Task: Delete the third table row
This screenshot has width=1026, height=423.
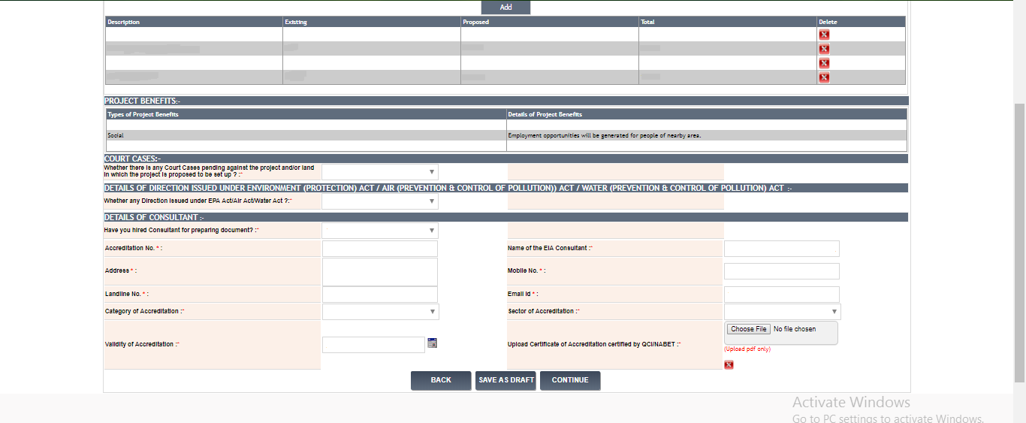Action: 824,63
